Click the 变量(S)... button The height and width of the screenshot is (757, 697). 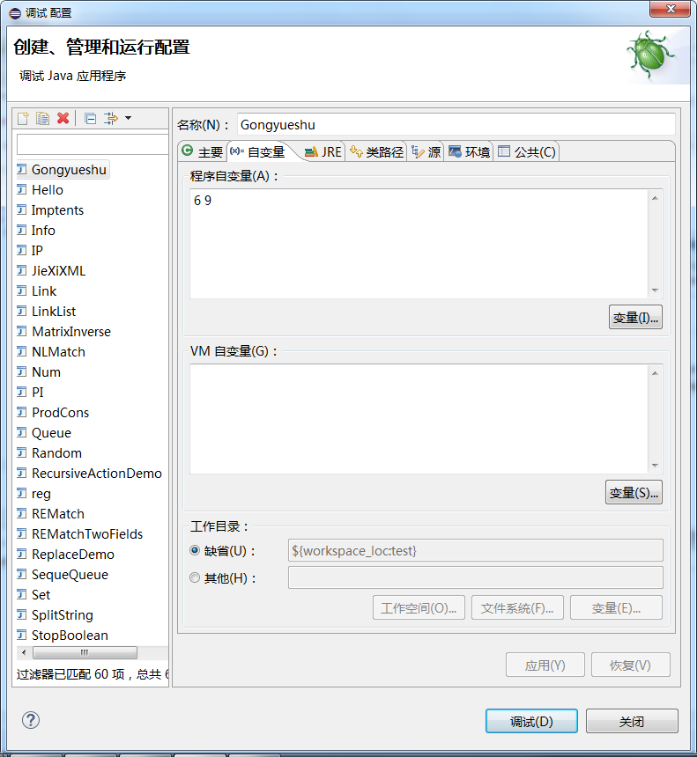click(x=634, y=492)
